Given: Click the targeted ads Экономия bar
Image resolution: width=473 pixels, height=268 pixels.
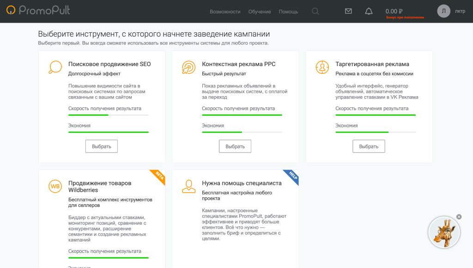Looking at the screenshot, I should click(x=376, y=132).
